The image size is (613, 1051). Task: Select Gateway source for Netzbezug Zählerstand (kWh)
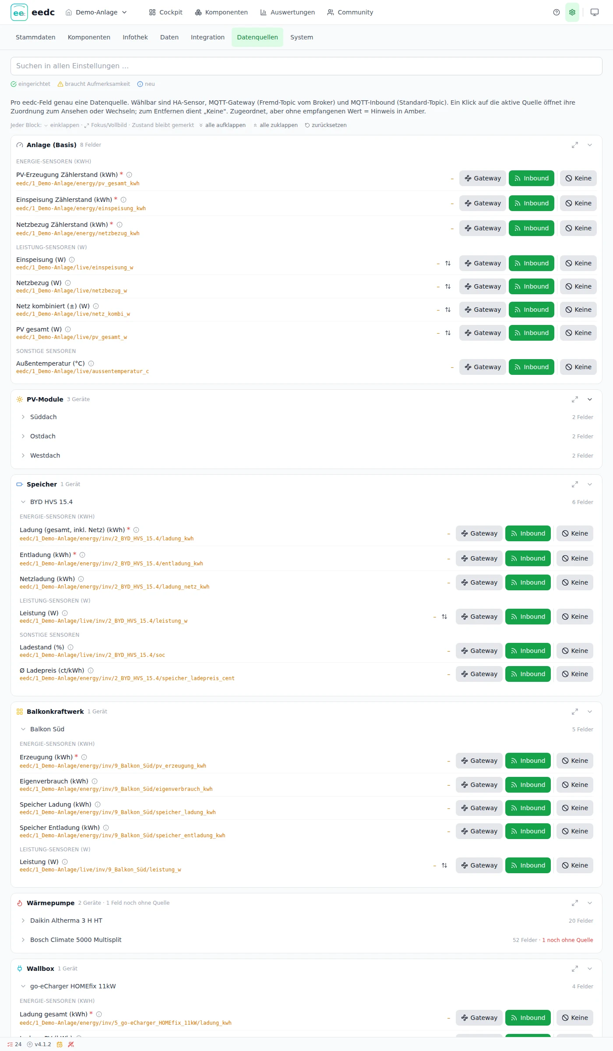point(483,228)
